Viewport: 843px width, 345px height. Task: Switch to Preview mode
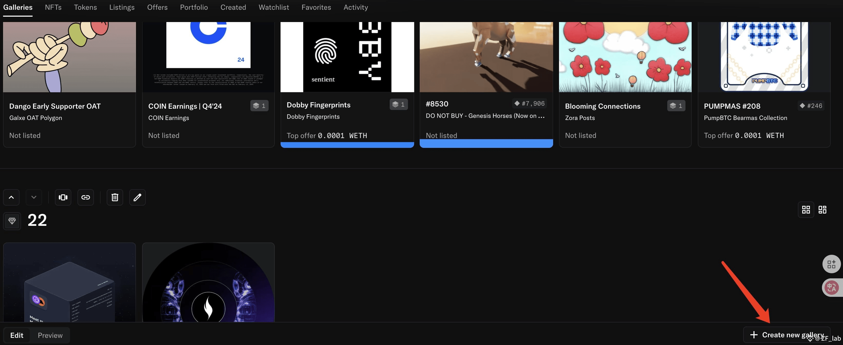(50, 335)
